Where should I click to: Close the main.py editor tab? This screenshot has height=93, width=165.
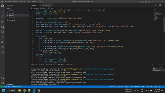click(x=40, y=5)
